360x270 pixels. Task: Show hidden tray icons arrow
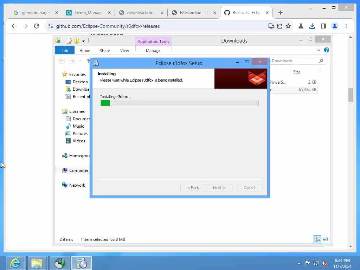[299, 263]
